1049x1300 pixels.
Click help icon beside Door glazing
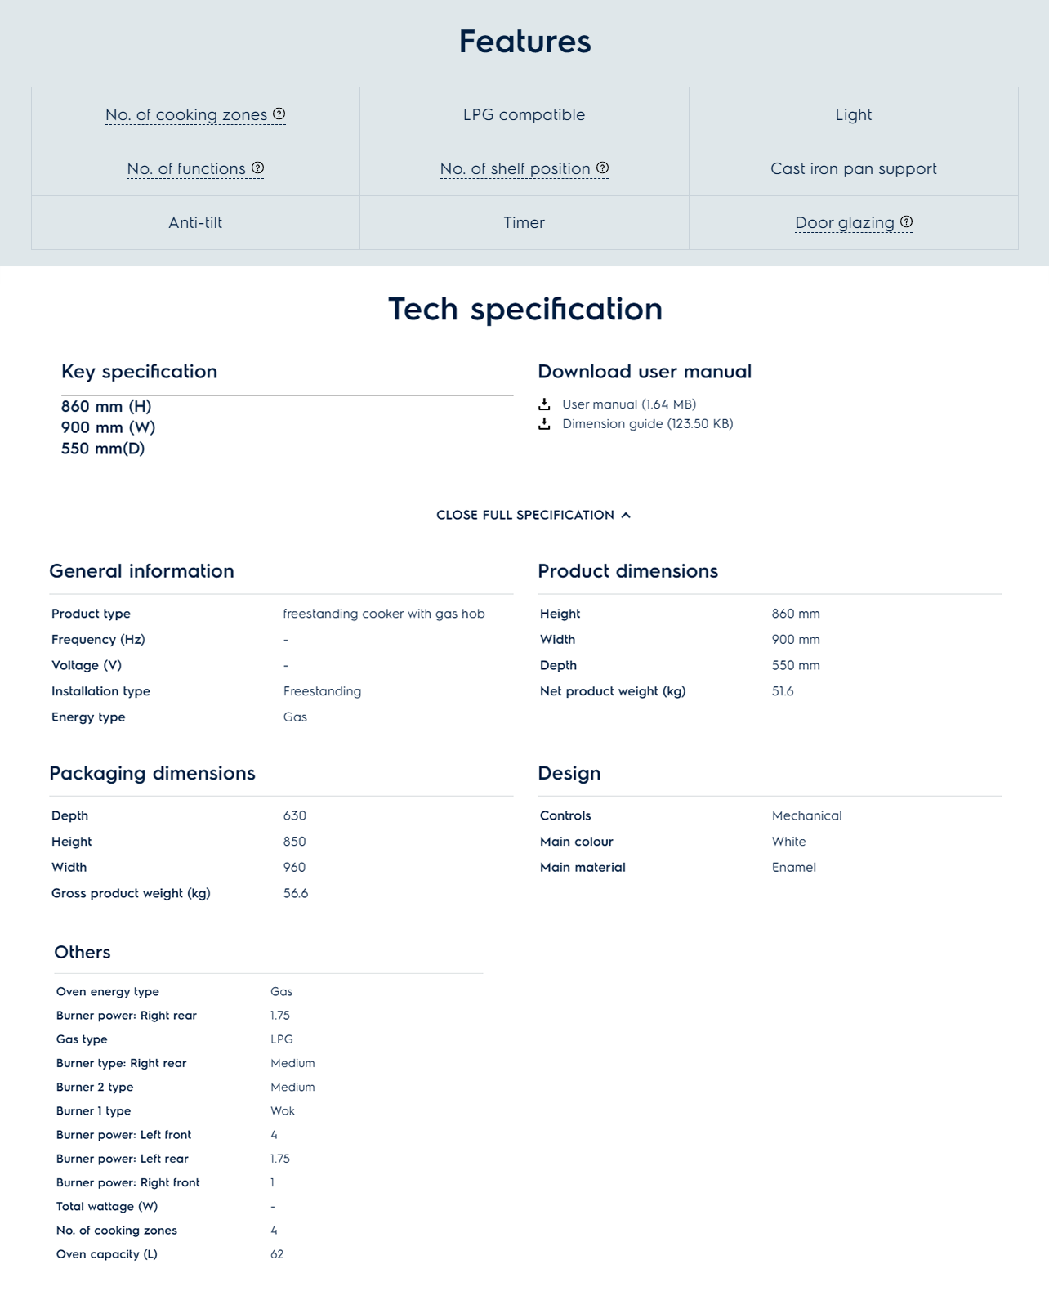coord(907,221)
